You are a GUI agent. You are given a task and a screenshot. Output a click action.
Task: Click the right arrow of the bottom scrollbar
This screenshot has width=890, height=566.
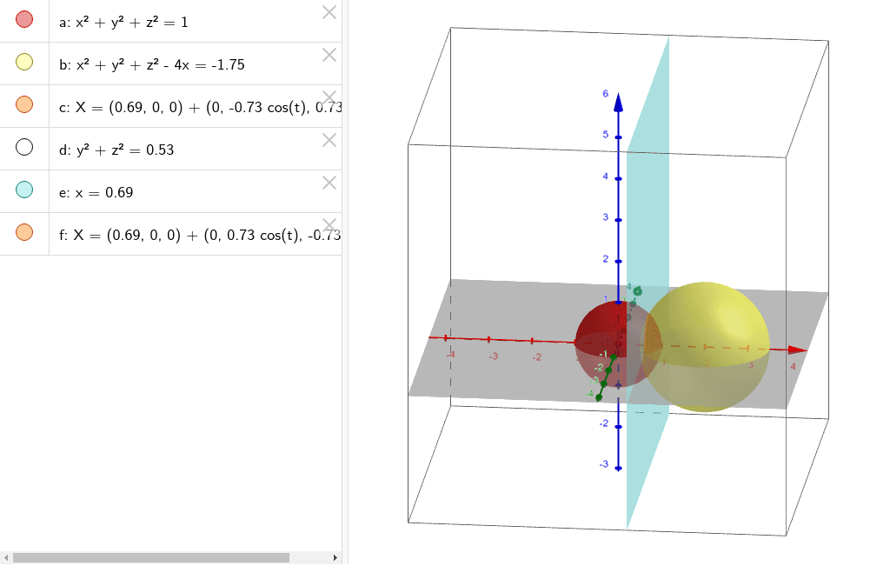click(x=335, y=556)
